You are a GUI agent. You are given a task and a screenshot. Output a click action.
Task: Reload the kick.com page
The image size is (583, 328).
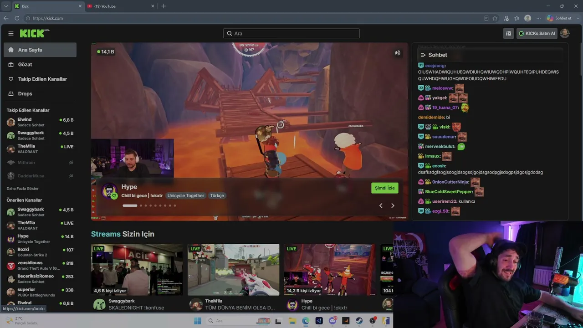(17, 18)
